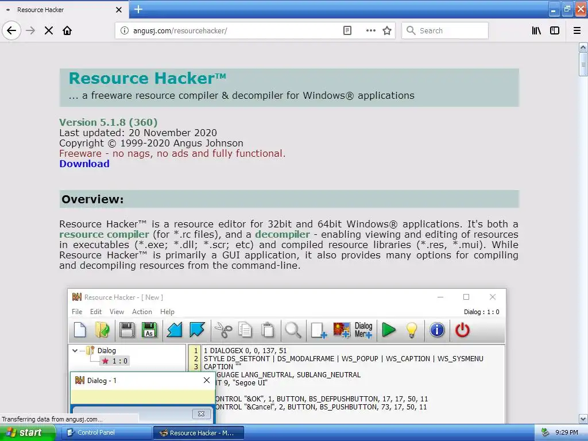
Task: Open the page actions three-dot menu
Action: coord(370,30)
